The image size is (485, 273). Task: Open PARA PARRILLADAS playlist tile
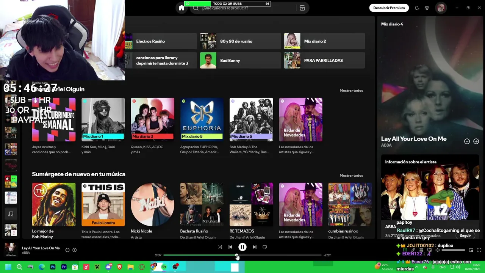[324, 61]
